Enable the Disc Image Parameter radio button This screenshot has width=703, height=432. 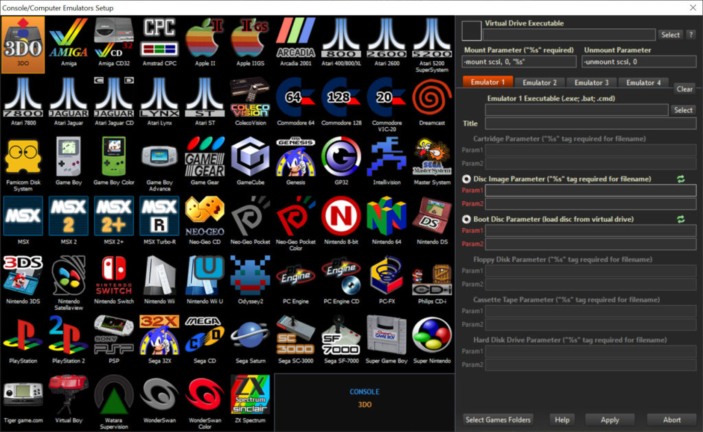click(x=466, y=179)
